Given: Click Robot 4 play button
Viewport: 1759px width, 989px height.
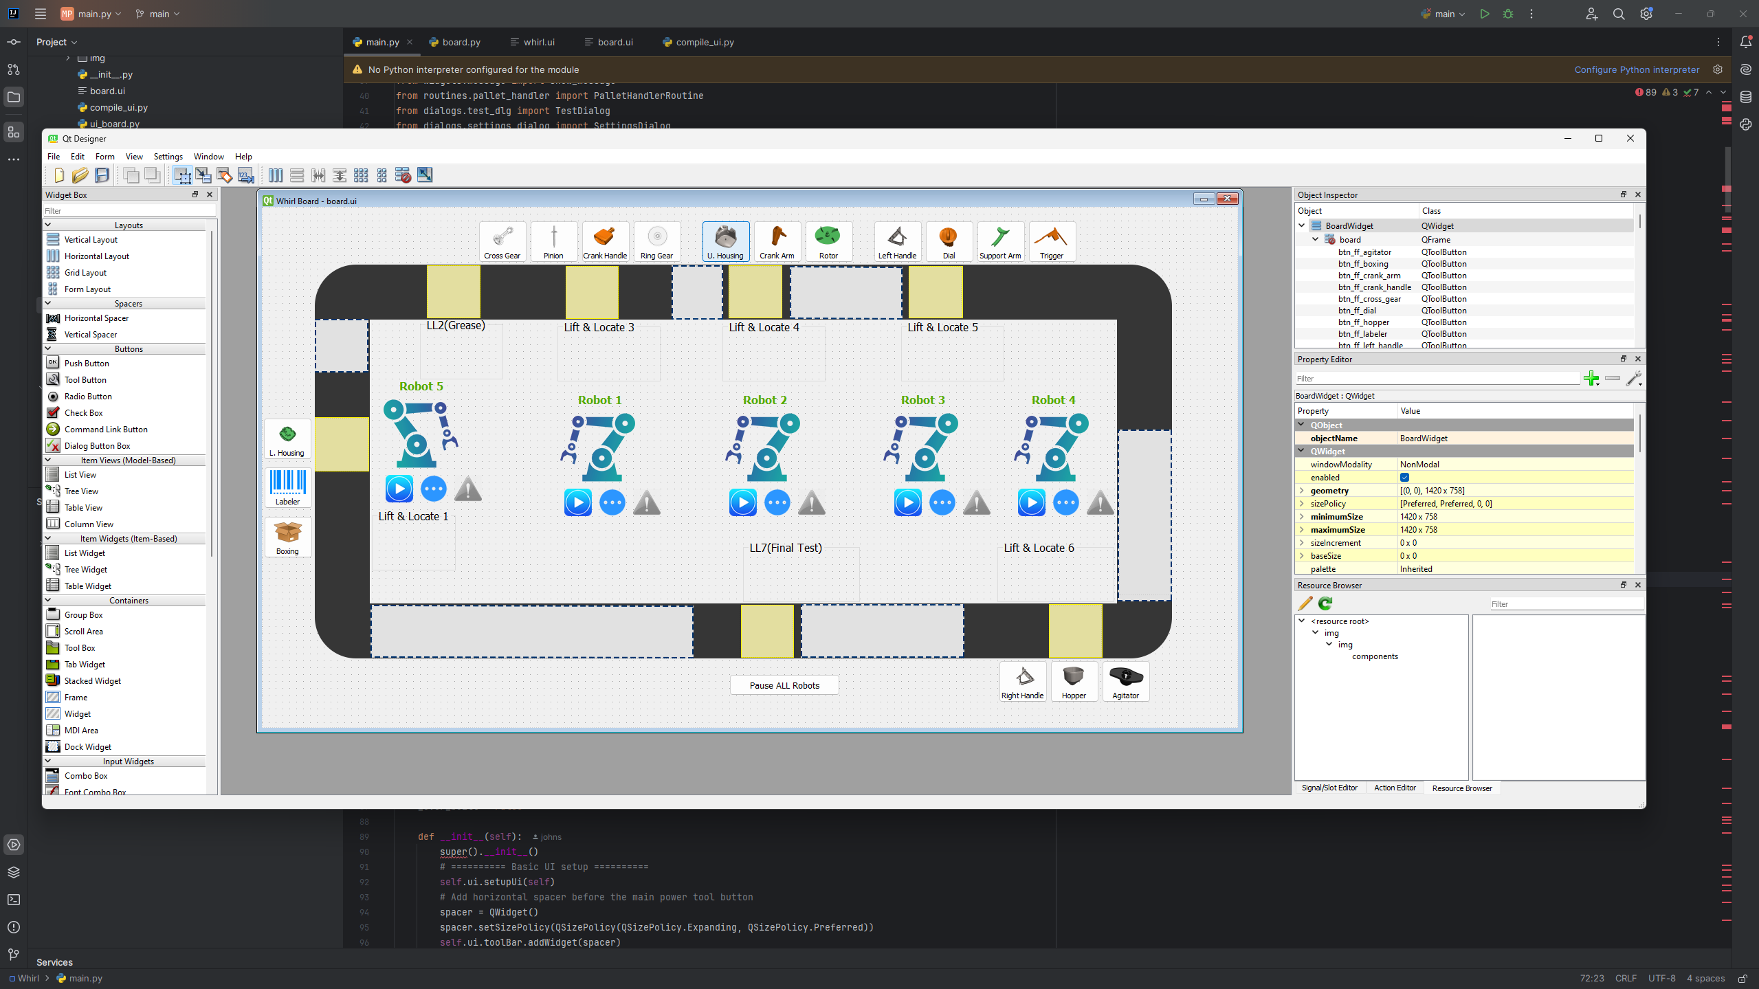Looking at the screenshot, I should pyautogui.click(x=1032, y=503).
